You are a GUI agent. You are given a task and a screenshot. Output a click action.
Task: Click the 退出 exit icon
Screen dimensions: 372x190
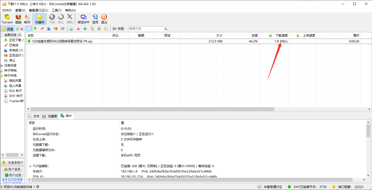104,19
